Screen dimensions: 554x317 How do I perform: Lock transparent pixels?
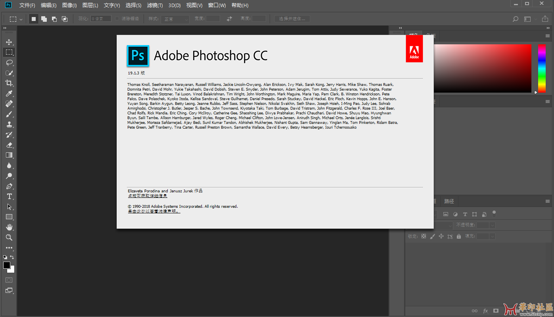(x=424, y=236)
